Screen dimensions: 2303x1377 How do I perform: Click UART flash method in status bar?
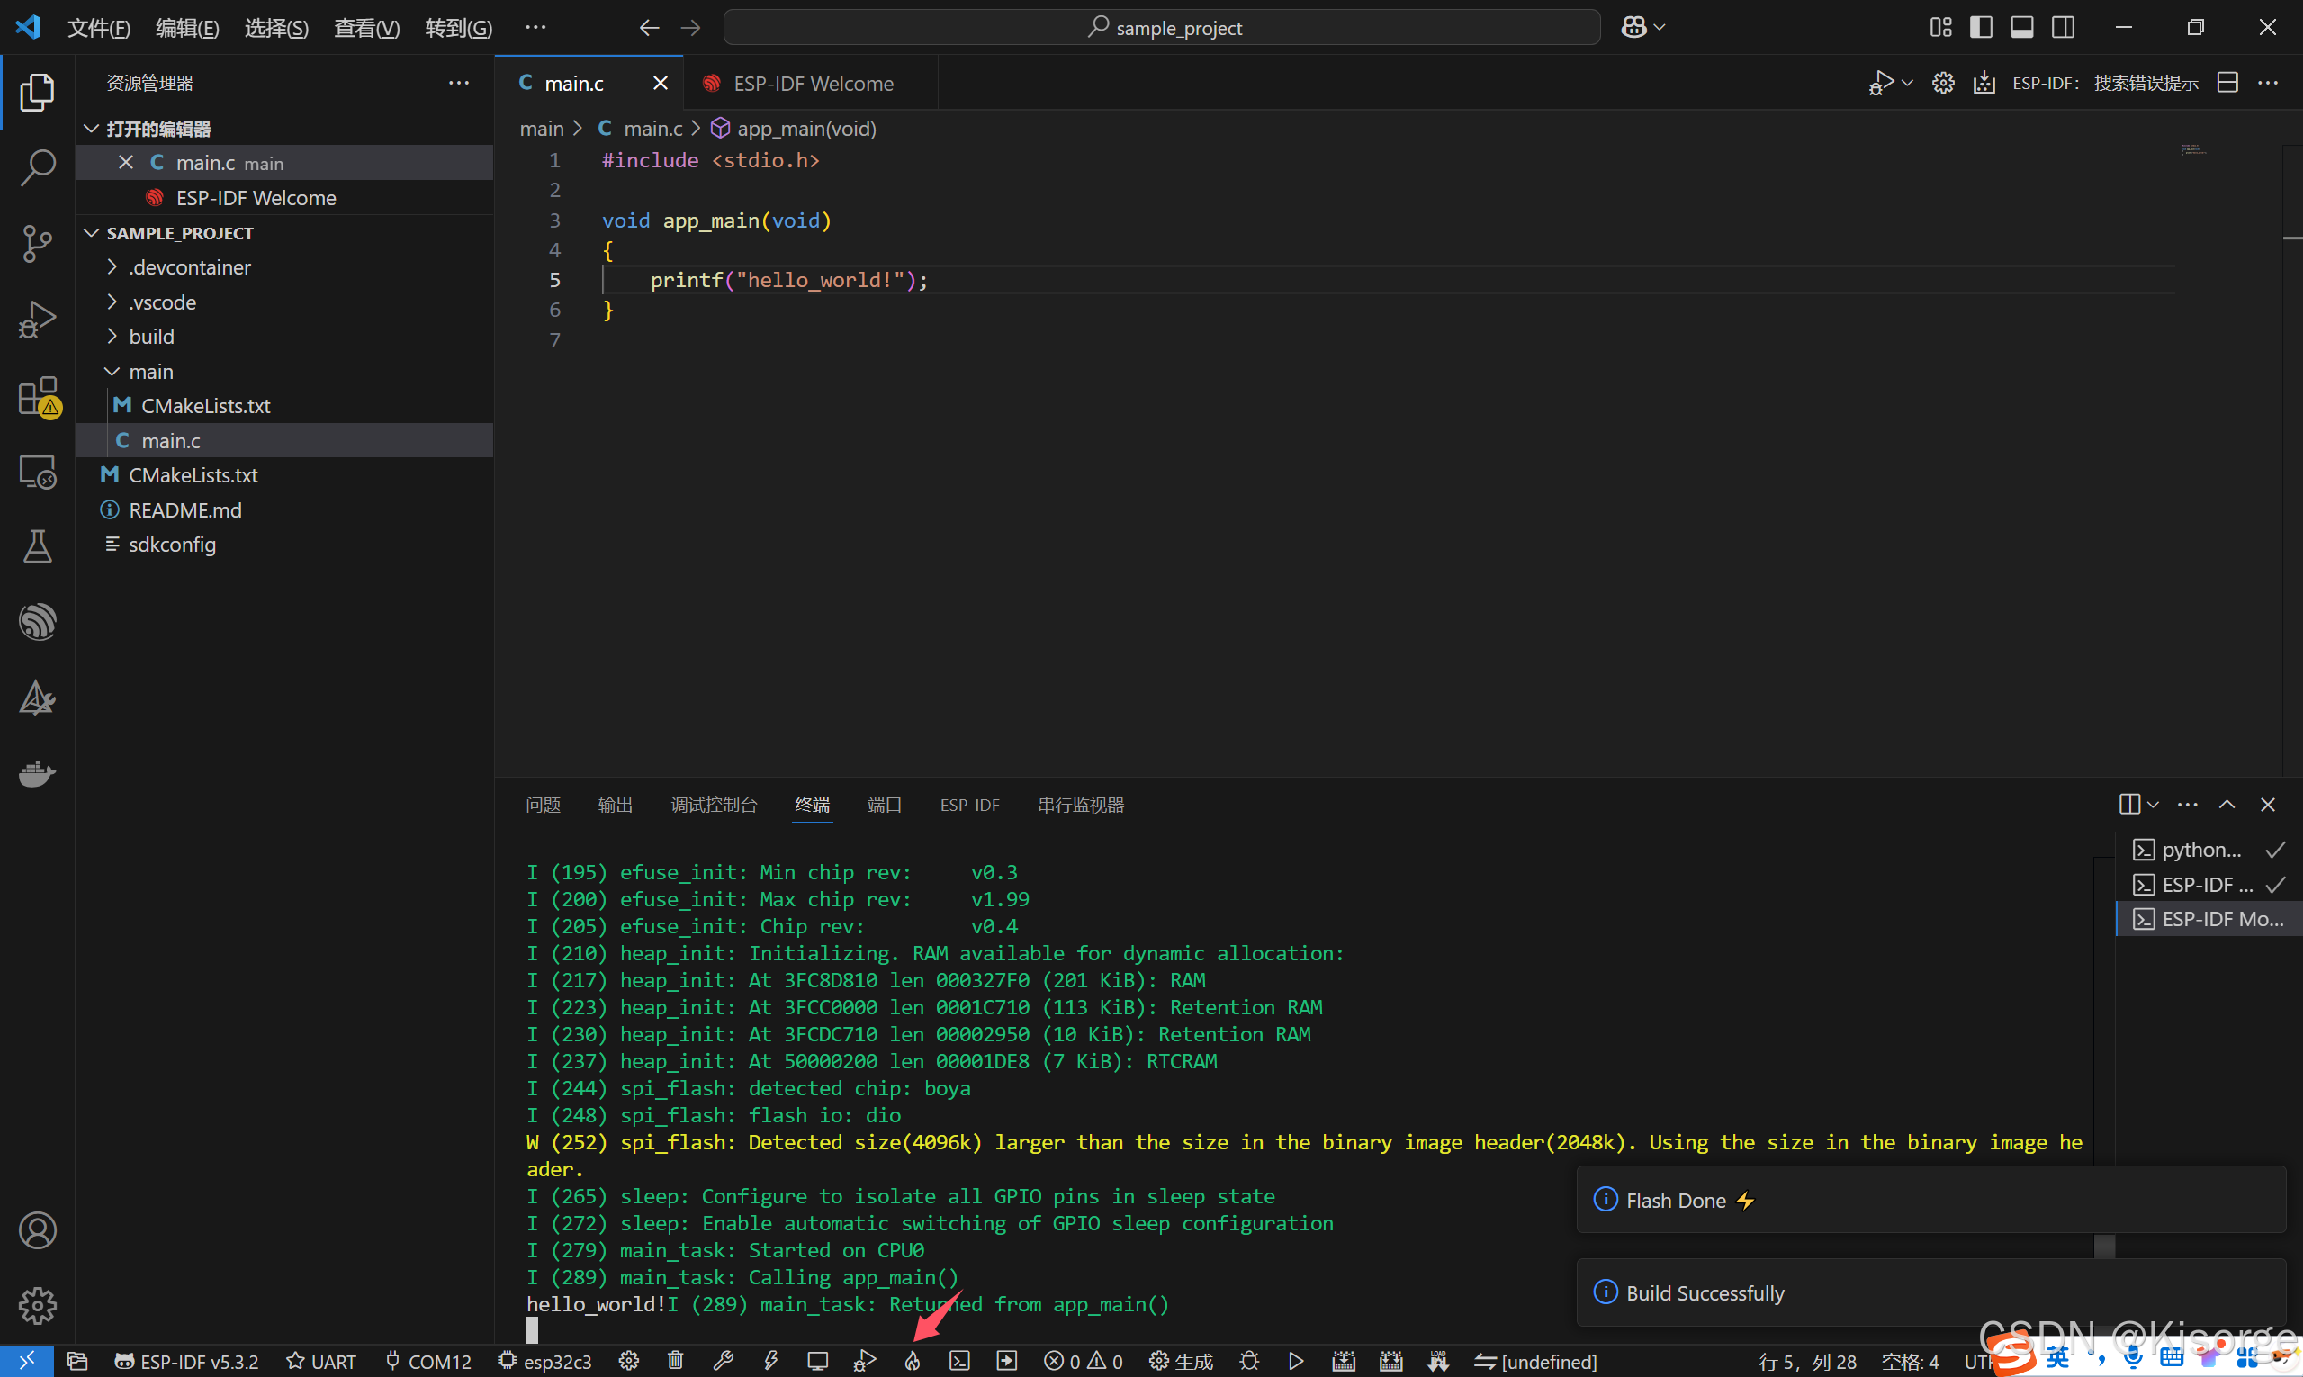321,1361
